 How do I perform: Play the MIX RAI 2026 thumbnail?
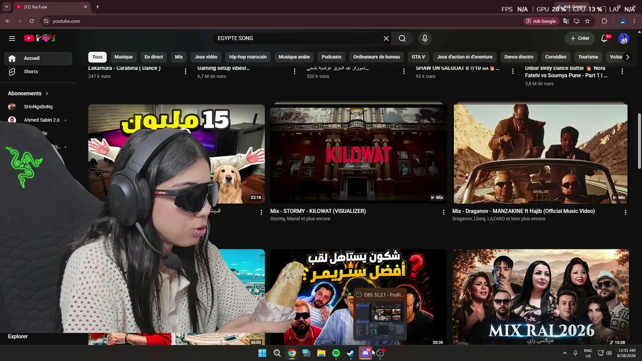pos(541,297)
